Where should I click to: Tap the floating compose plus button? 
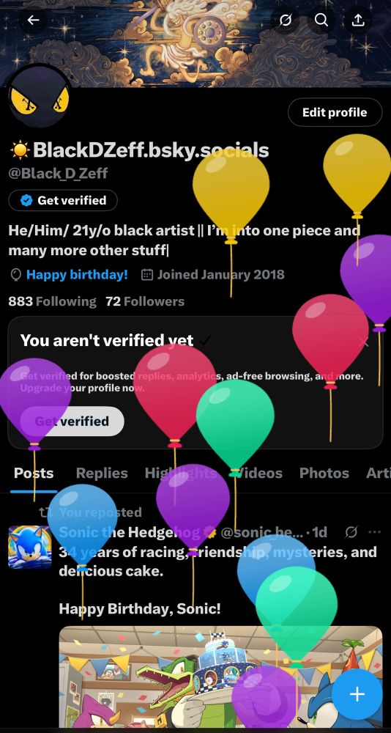[357, 694]
